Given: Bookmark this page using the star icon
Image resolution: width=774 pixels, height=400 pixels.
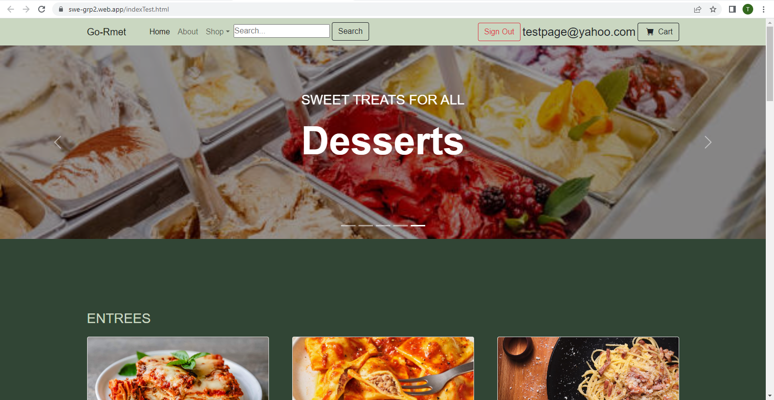Looking at the screenshot, I should coord(713,9).
